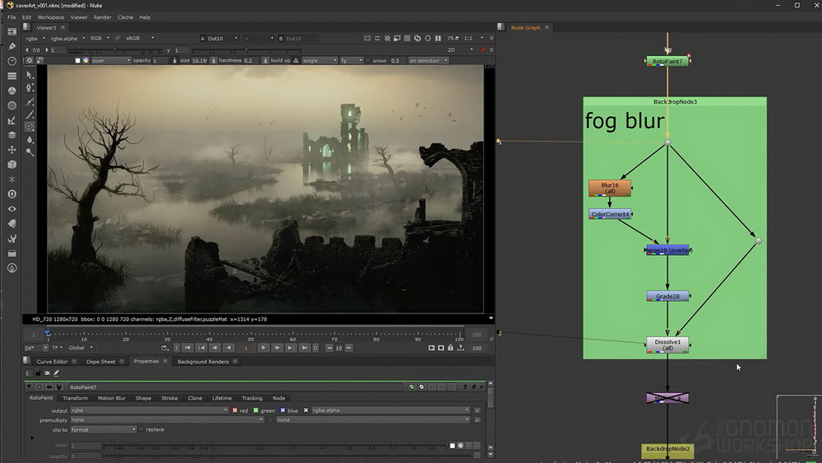Open the Channel nodes stacked-lines icon
Screen dimensions: 822x463
(x=12, y=76)
